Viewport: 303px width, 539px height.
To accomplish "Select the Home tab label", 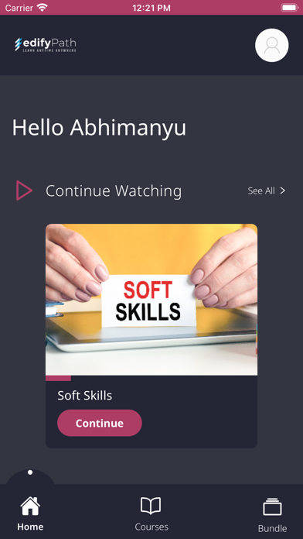I will click(30, 527).
